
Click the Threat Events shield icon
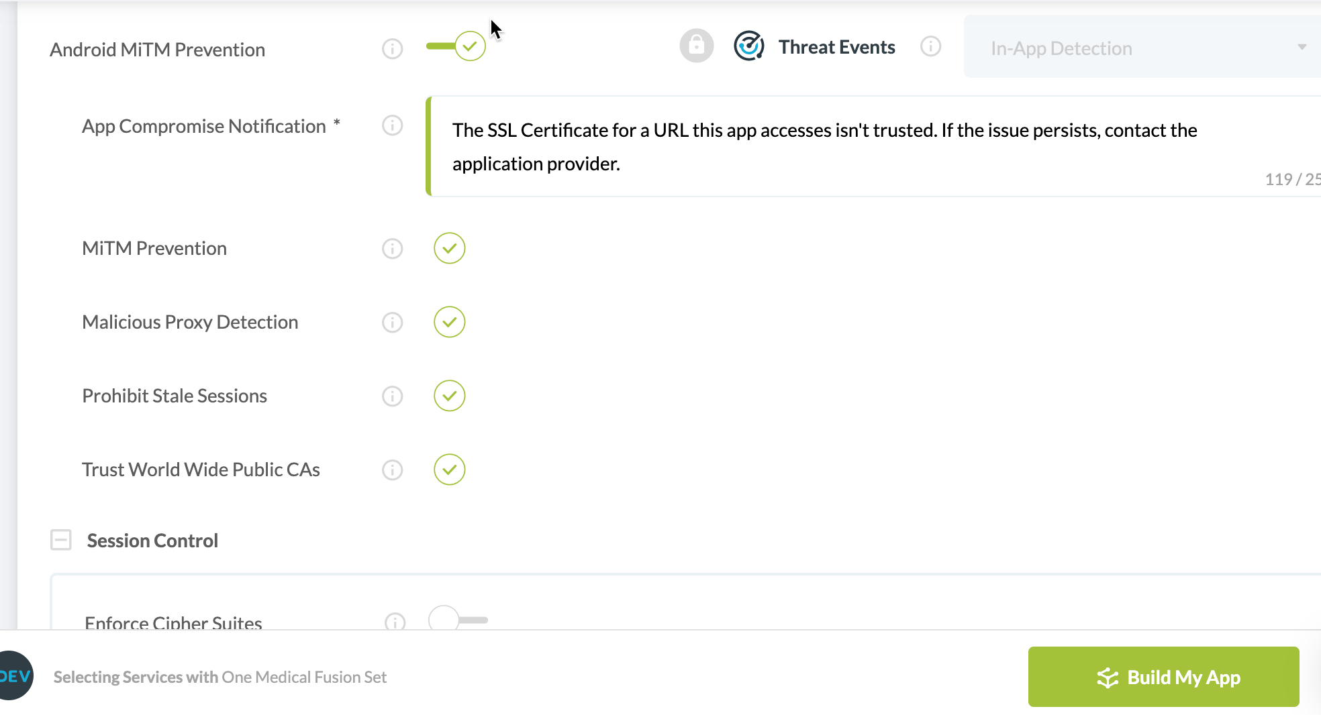point(748,46)
